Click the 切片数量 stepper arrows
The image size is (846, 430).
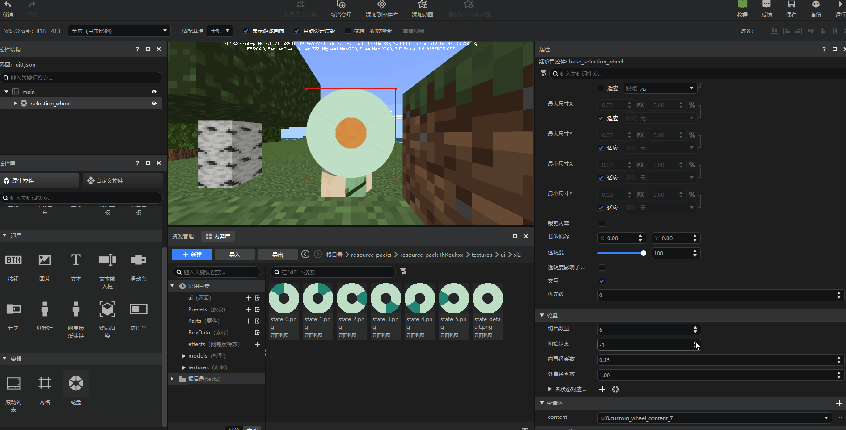695,330
